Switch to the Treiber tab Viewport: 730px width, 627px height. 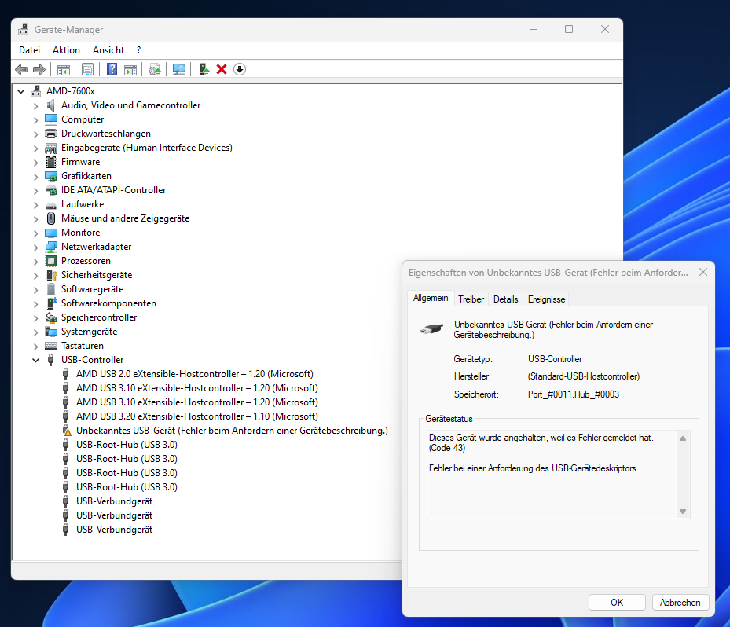pyautogui.click(x=471, y=299)
